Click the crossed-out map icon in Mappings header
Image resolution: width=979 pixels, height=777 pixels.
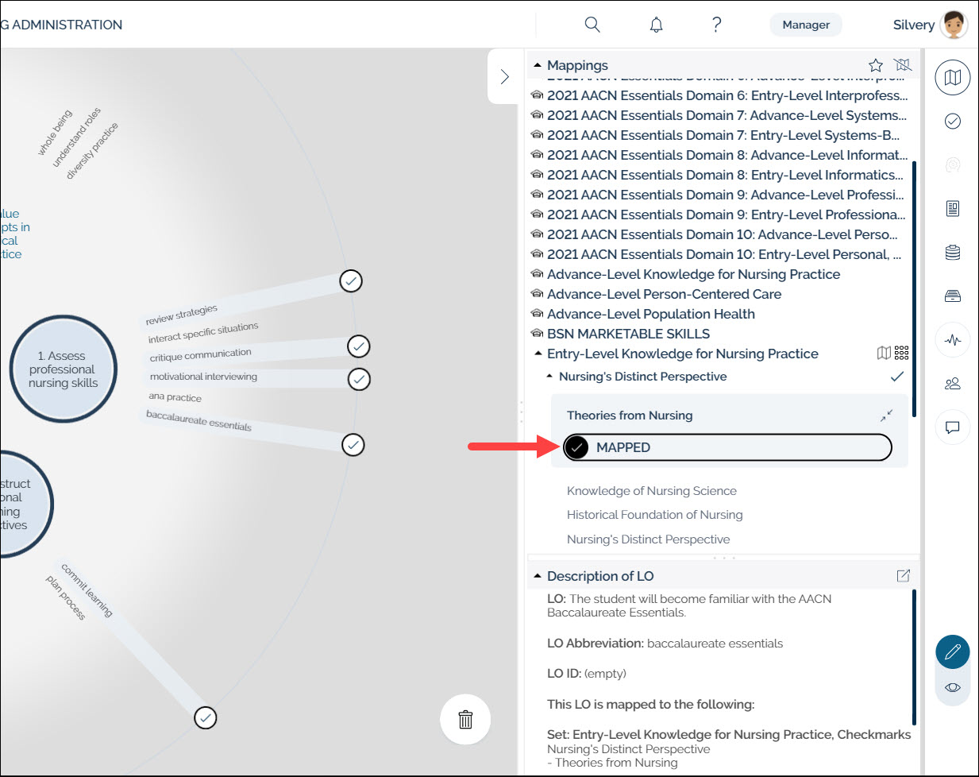(903, 65)
